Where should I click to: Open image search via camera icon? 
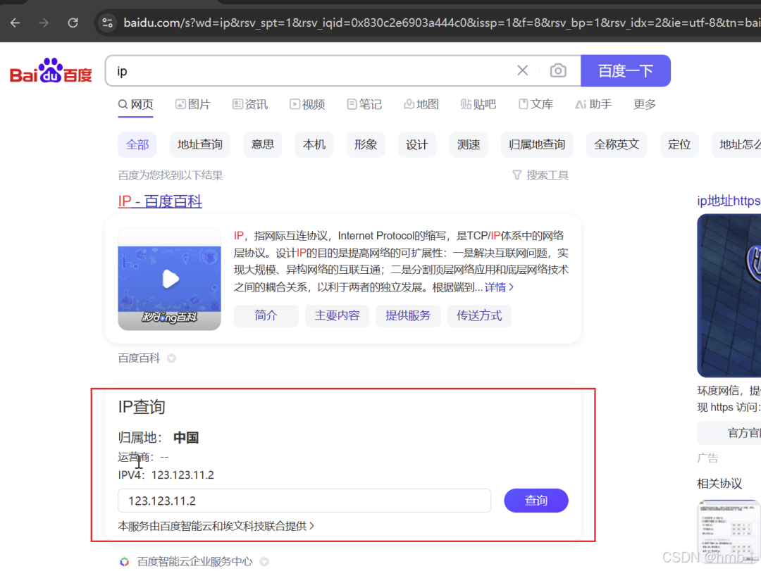click(558, 70)
